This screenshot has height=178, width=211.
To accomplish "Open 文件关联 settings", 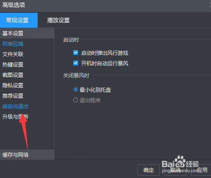I will (x=13, y=54).
